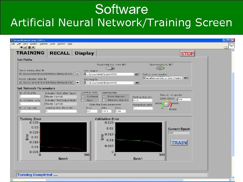Click the Max no. of epochs stepper
243x182 pixels.
[177, 99]
